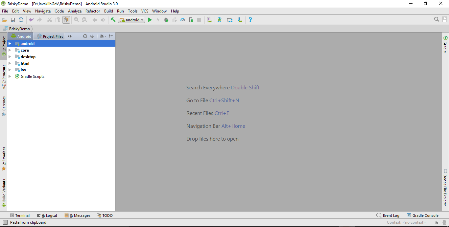Toggle the 1: Project tool window

(x=4, y=46)
